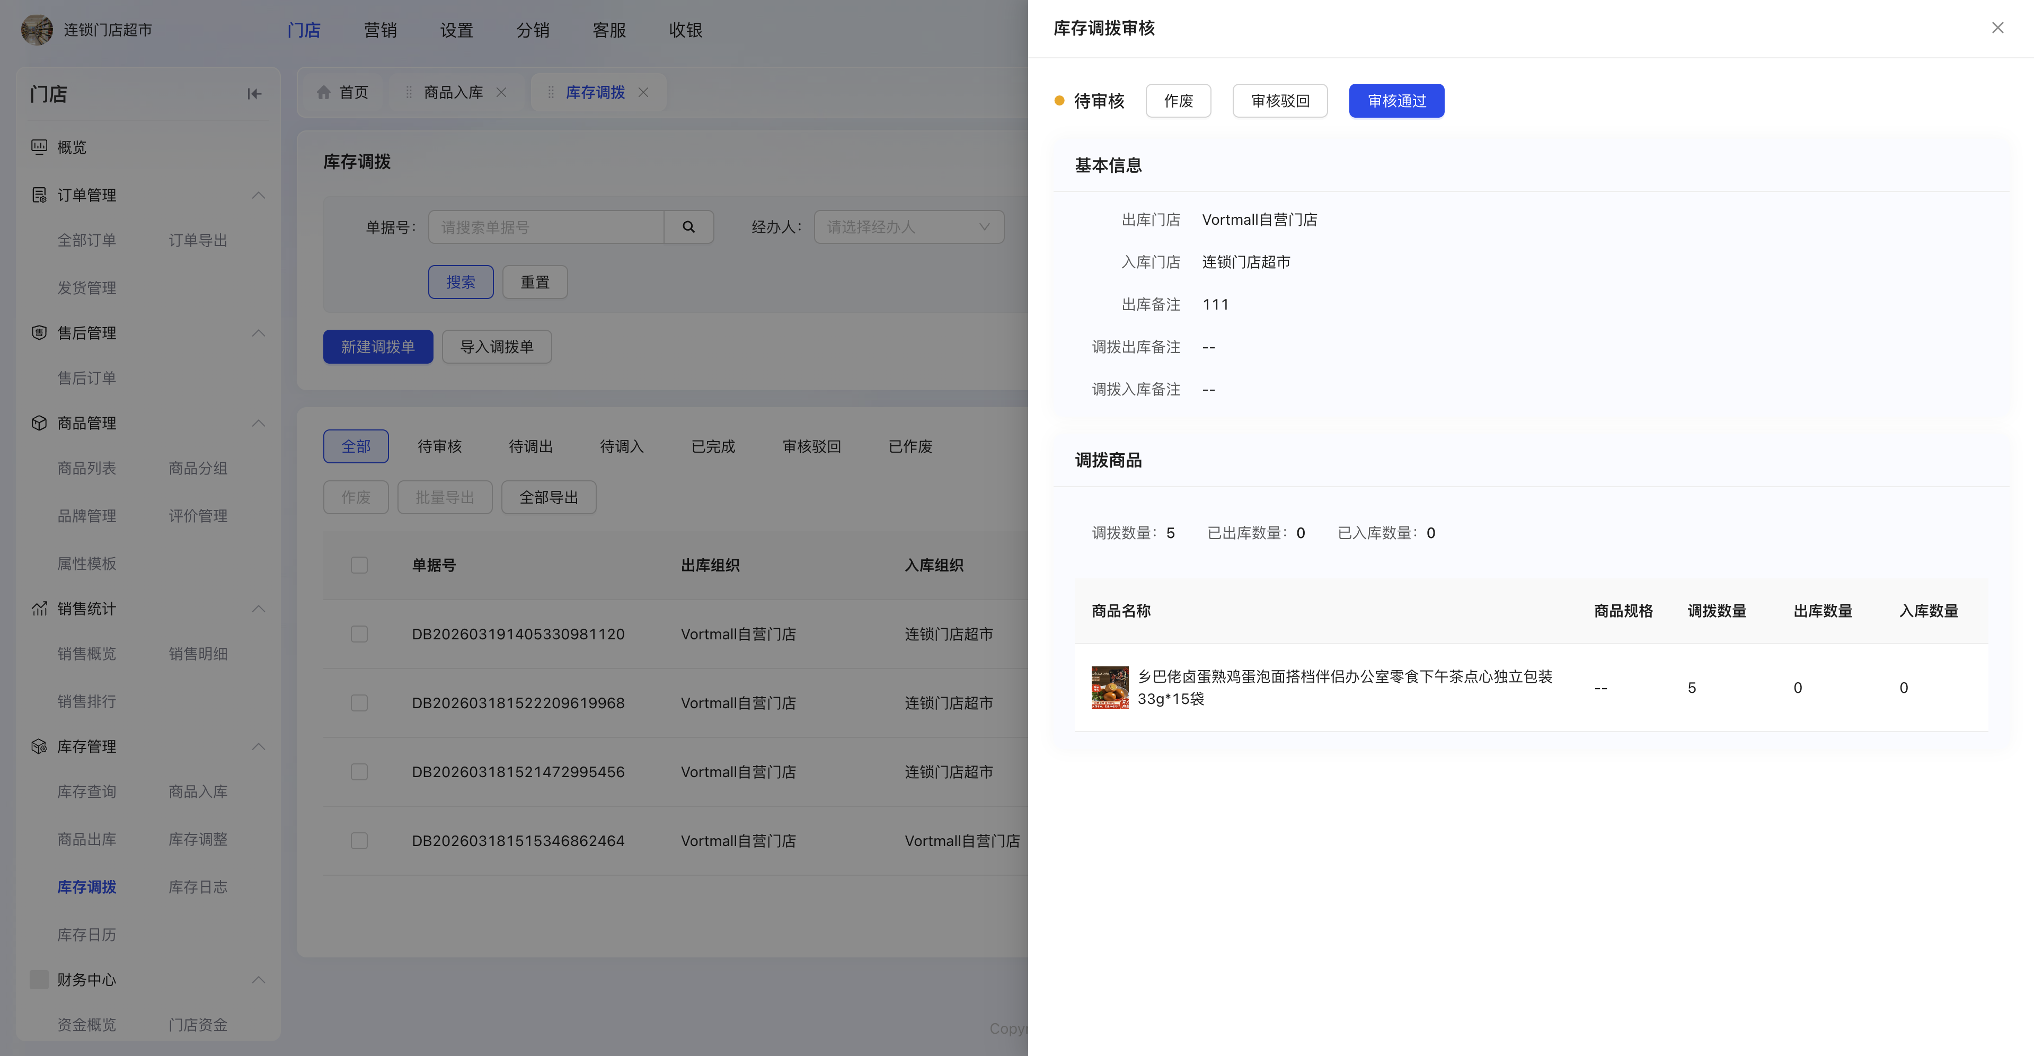Close the 库存调拨 tab with X icon

coord(643,92)
